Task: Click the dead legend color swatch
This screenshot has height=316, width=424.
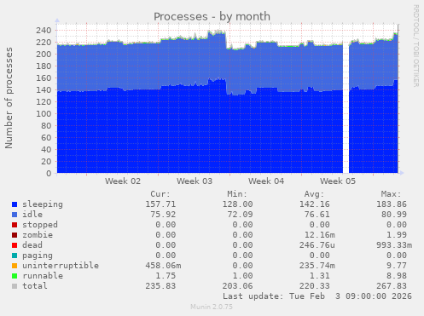Action: (x=15, y=245)
